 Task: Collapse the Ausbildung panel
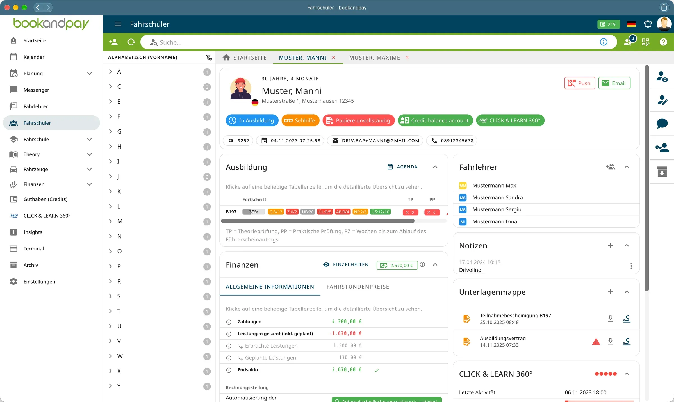click(x=435, y=167)
